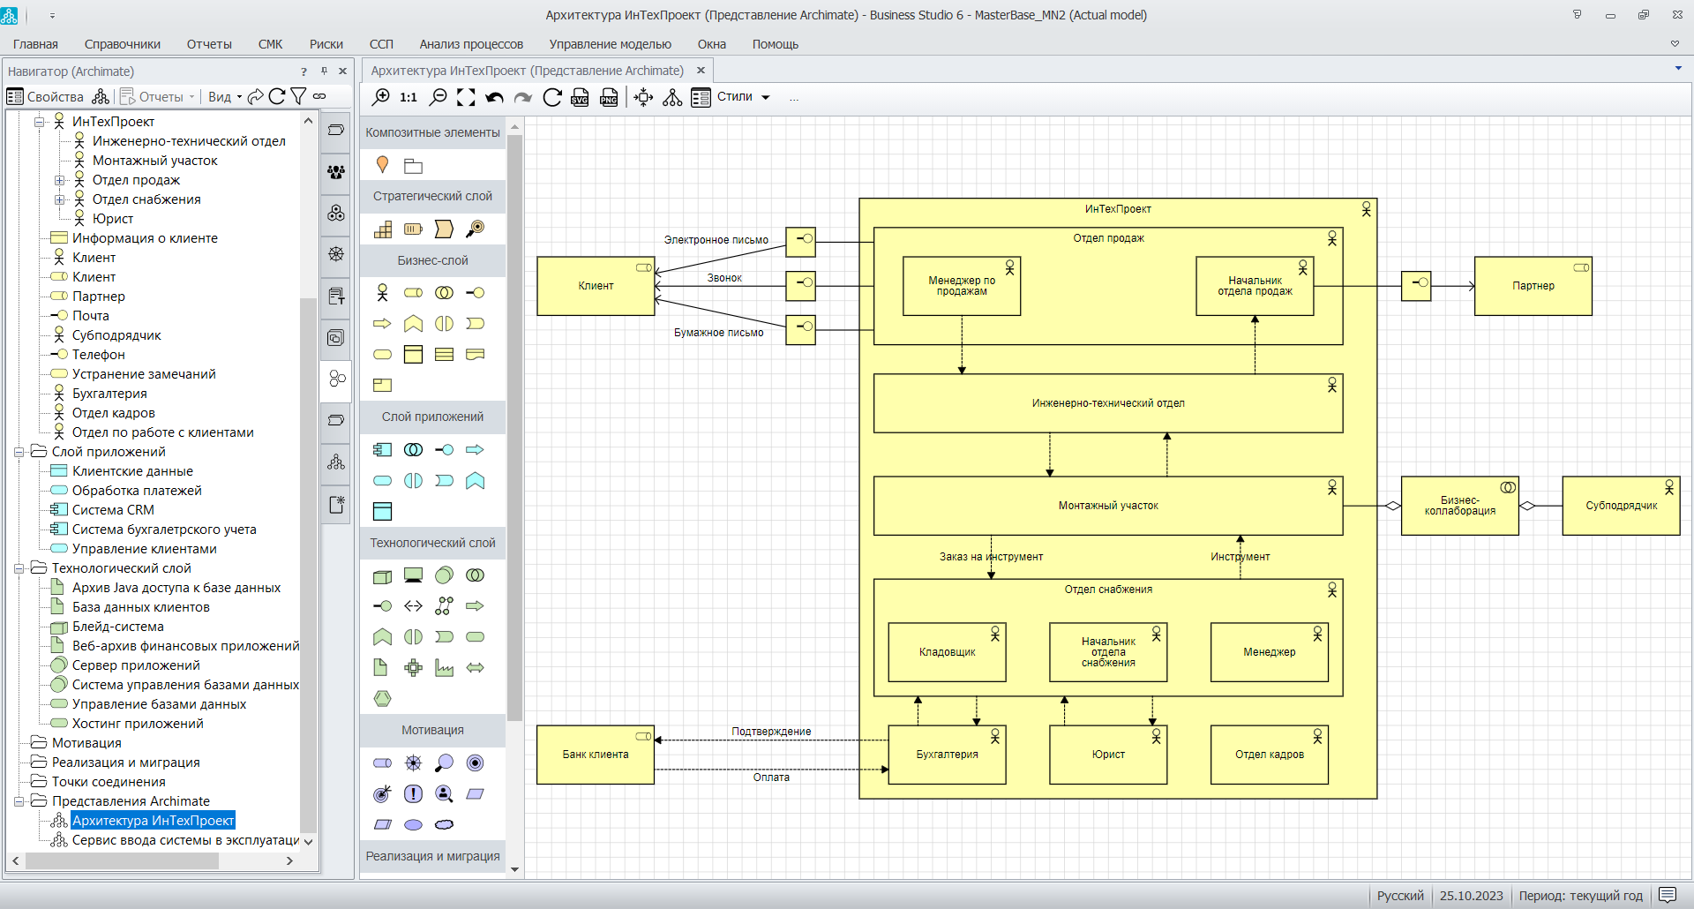Click the fit to screen icon
Screen dimensions: 1694x909
[x=466, y=97]
